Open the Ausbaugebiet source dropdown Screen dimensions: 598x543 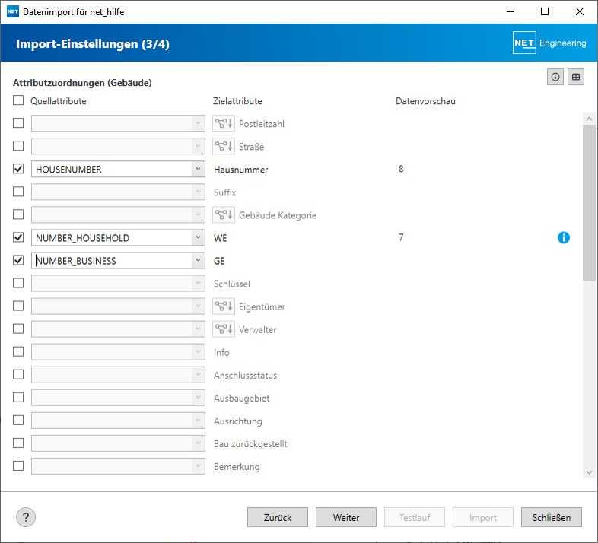tap(198, 398)
